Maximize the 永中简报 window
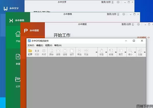The image size is (153, 108). (x=149, y=24)
